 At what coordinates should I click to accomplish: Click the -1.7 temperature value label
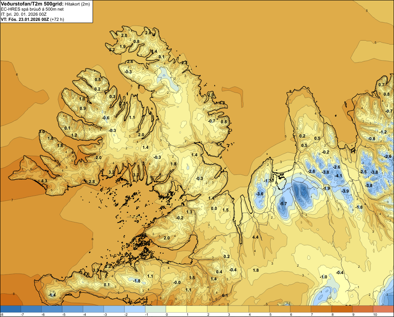(268, 181)
